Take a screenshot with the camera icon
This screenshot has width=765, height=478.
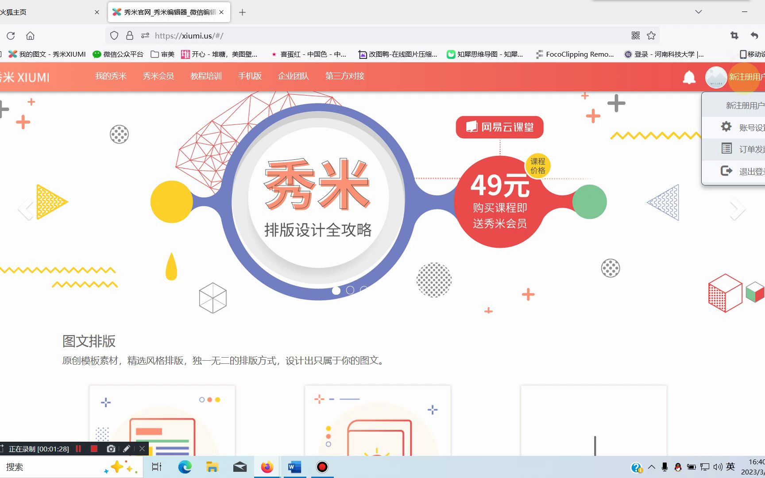(111, 449)
